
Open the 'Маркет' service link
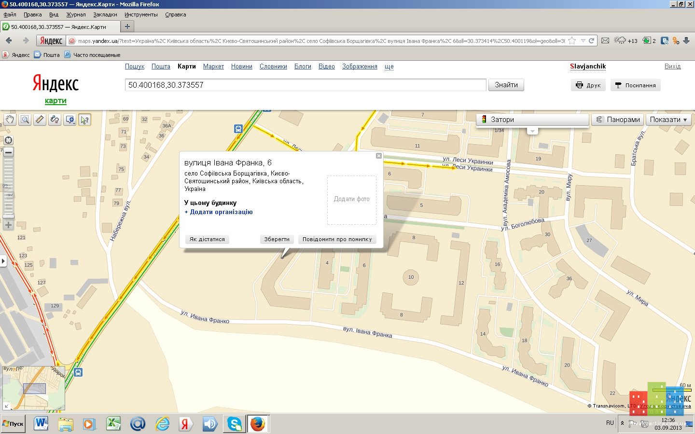point(213,67)
